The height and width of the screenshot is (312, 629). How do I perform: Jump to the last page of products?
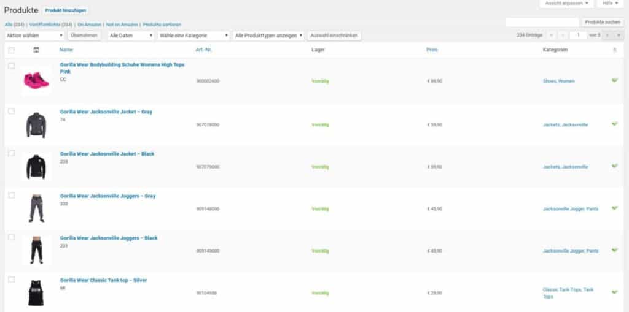coord(617,36)
